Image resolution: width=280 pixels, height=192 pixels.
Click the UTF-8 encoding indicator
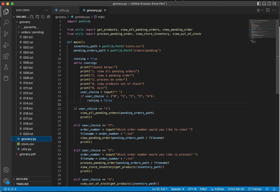(x=192, y=189)
